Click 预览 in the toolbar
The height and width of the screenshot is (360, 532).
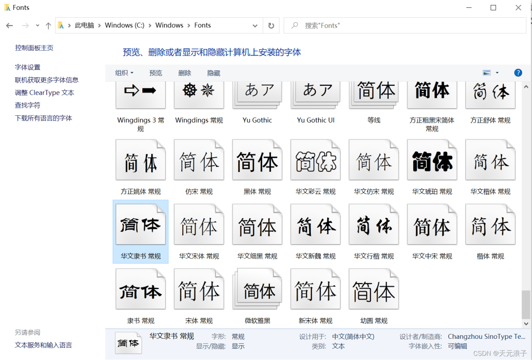pyautogui.click(x=156, y=72)
